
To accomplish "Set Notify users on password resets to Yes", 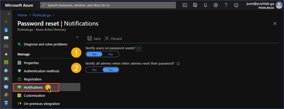I will point(94,54).
